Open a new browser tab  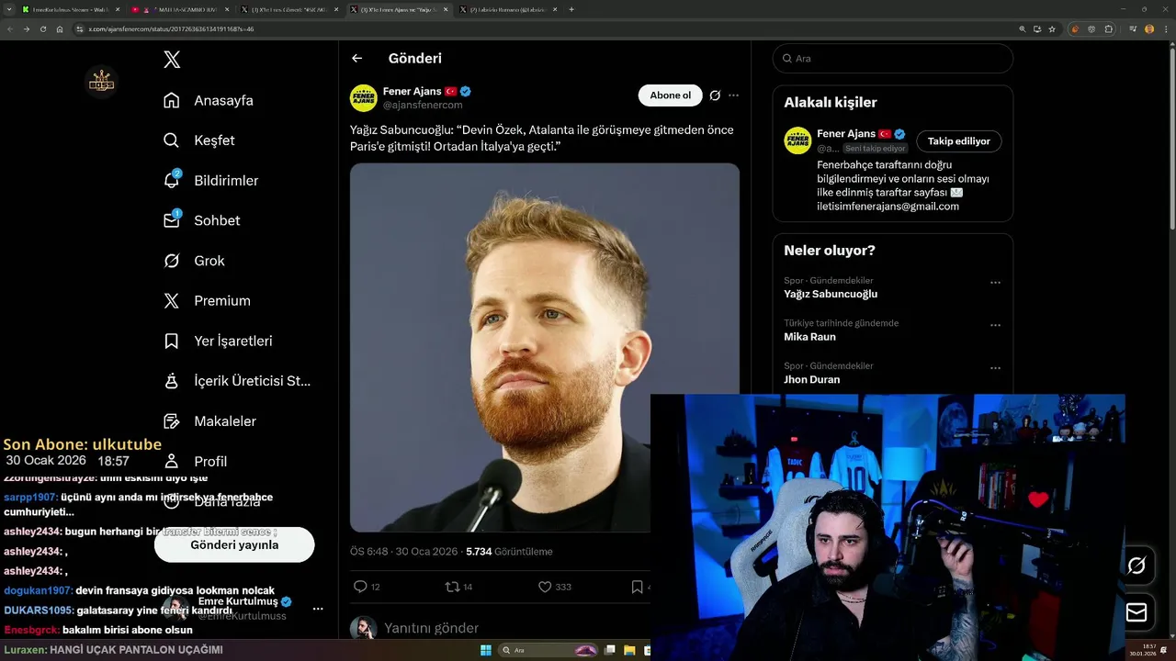tap(571, 9)
